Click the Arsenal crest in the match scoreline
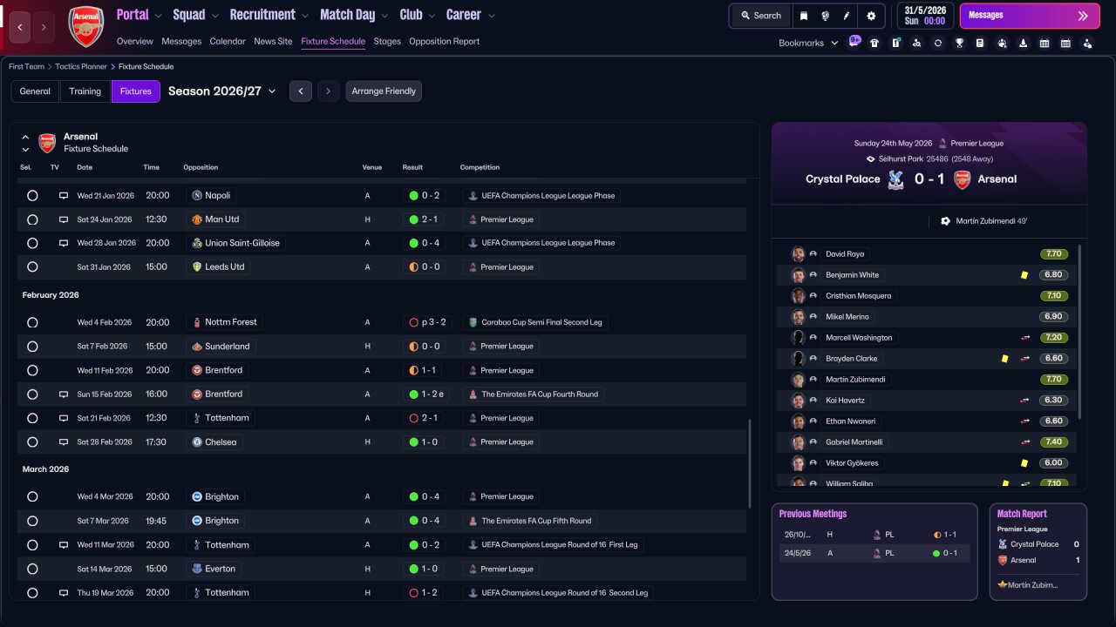Image resolution: width=1116 pixels, height=627 pixels. [963, 179]
